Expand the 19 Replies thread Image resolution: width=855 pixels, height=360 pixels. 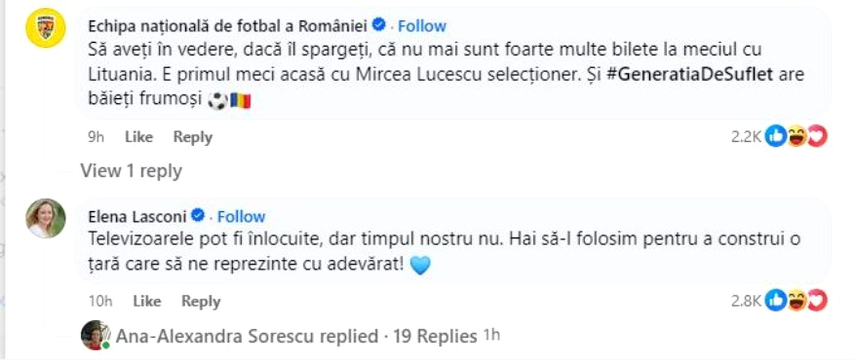[x=434, y=336]
